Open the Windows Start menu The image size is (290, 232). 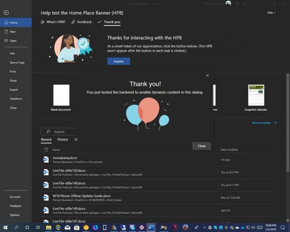click(x=5, y=227)
